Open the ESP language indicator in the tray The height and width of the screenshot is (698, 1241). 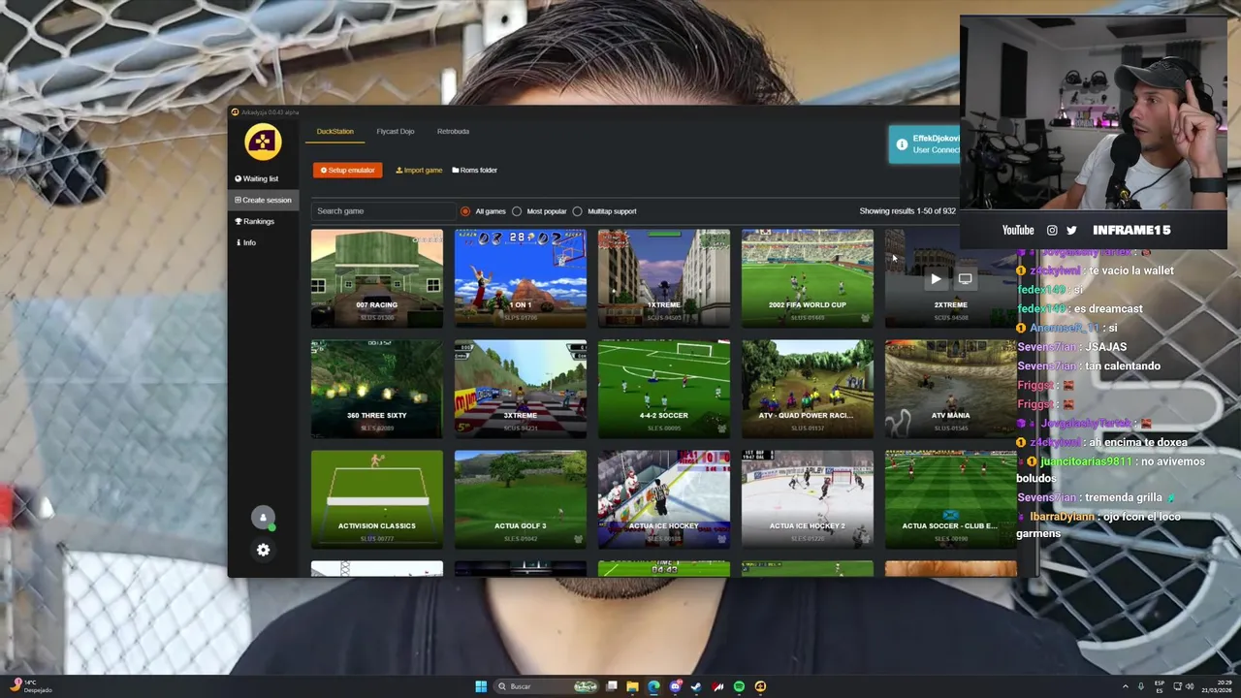point(1160,686)
